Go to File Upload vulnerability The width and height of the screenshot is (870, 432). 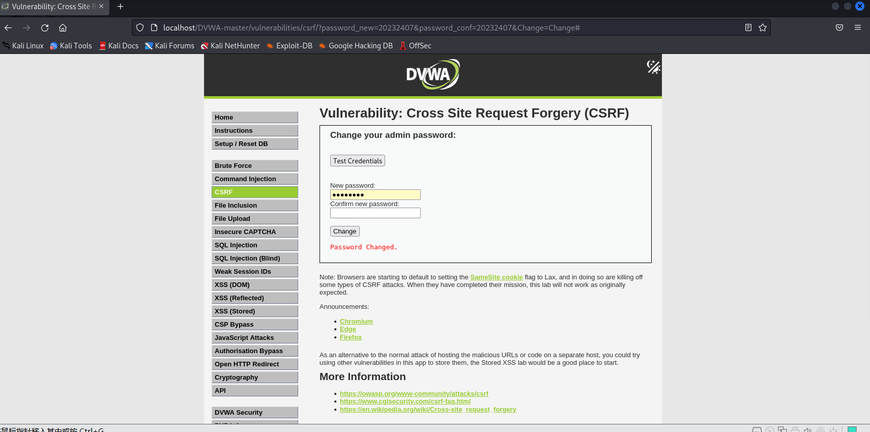click(255, 218)
